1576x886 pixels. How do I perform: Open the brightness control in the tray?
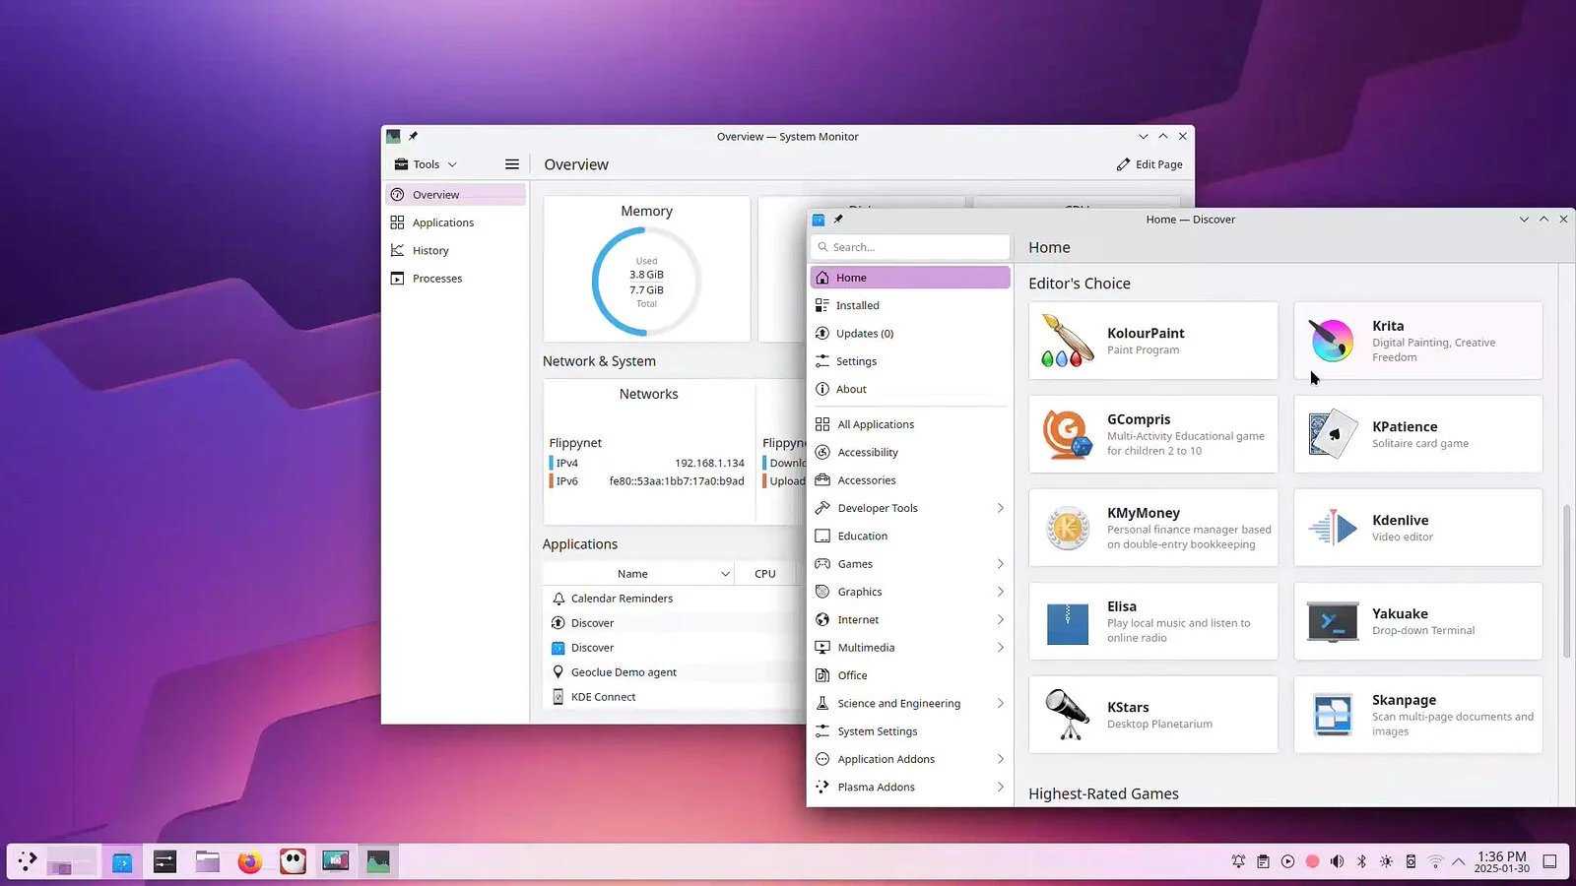1386,861
